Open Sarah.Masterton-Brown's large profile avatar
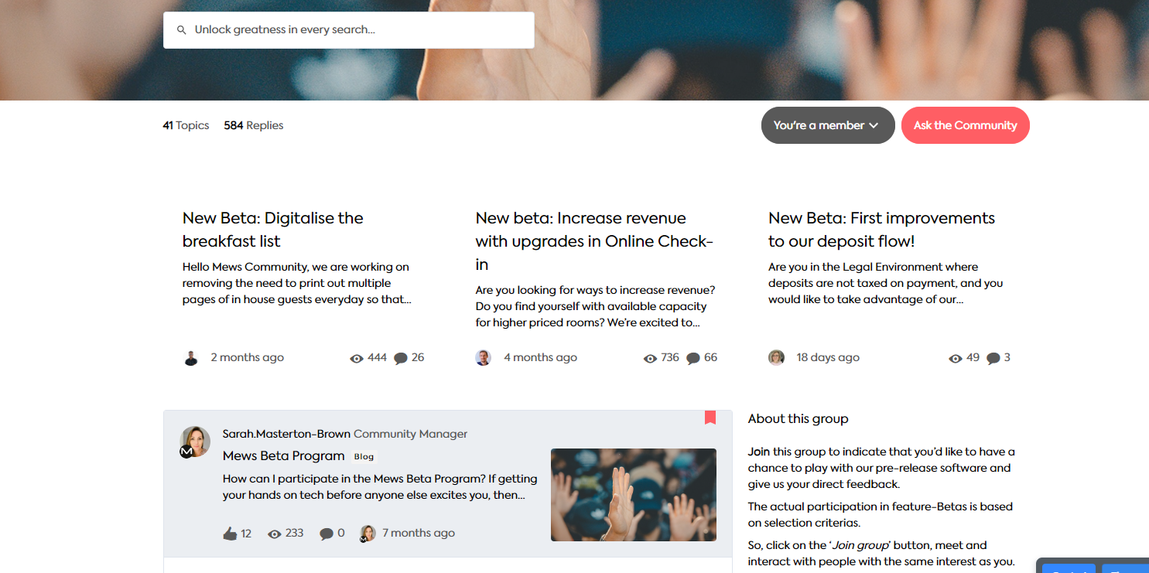 tap(195, 442)
